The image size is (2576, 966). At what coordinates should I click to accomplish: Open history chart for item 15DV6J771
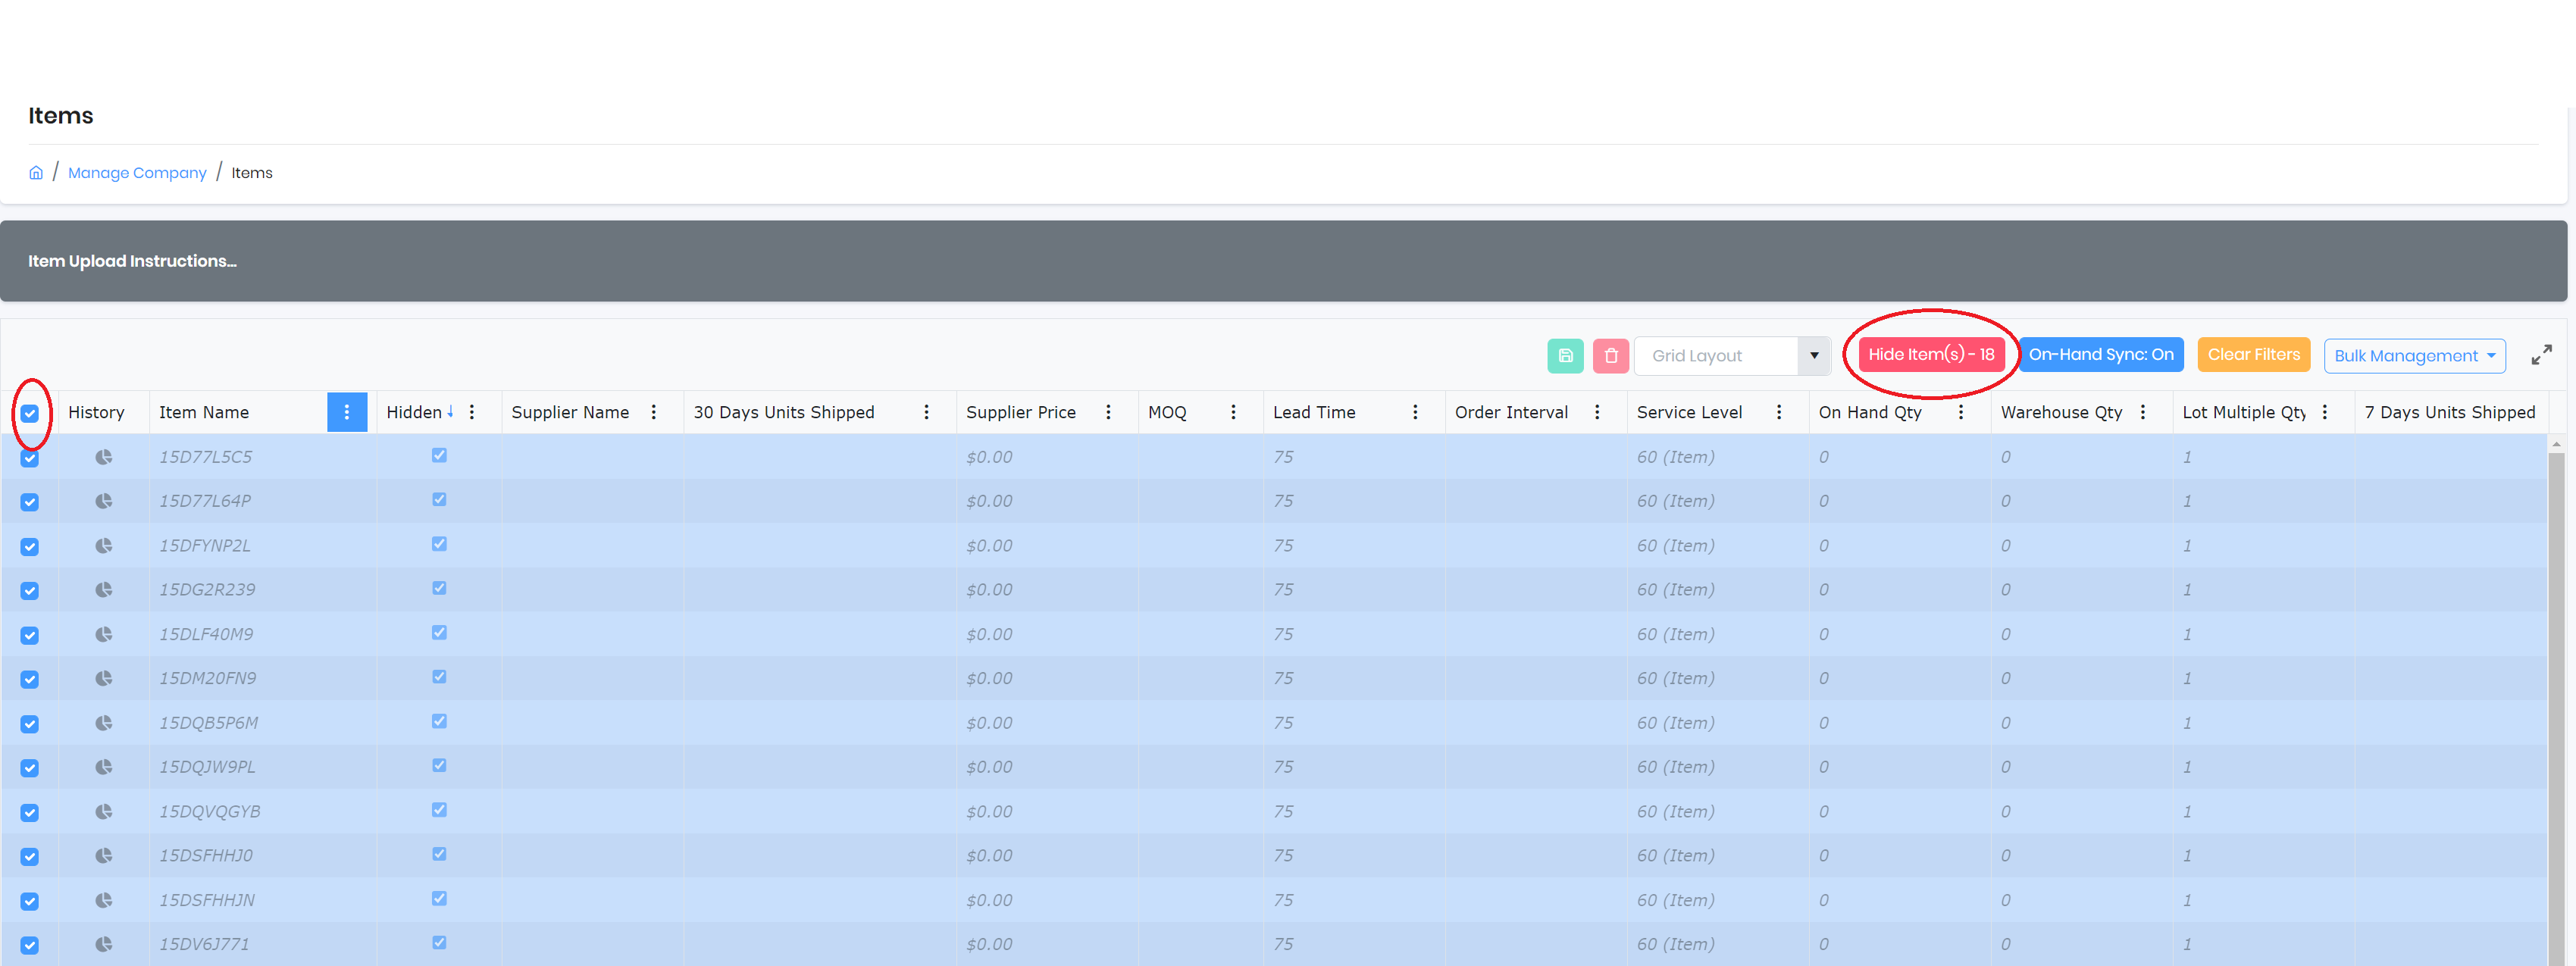(x=103, y=944)
